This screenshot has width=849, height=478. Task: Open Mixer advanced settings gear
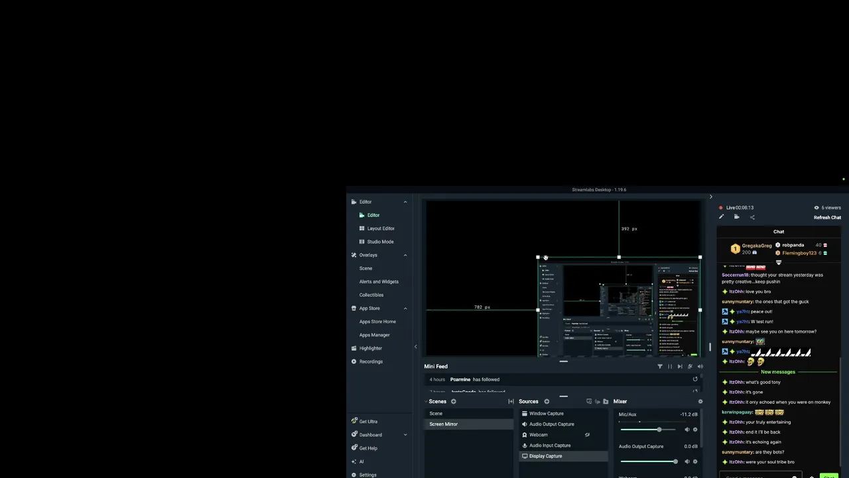(x=700, y=402)
